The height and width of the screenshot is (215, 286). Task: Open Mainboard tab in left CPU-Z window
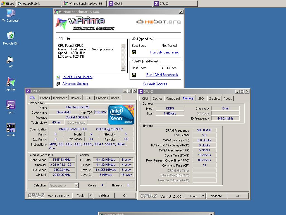tap(60, 98)
